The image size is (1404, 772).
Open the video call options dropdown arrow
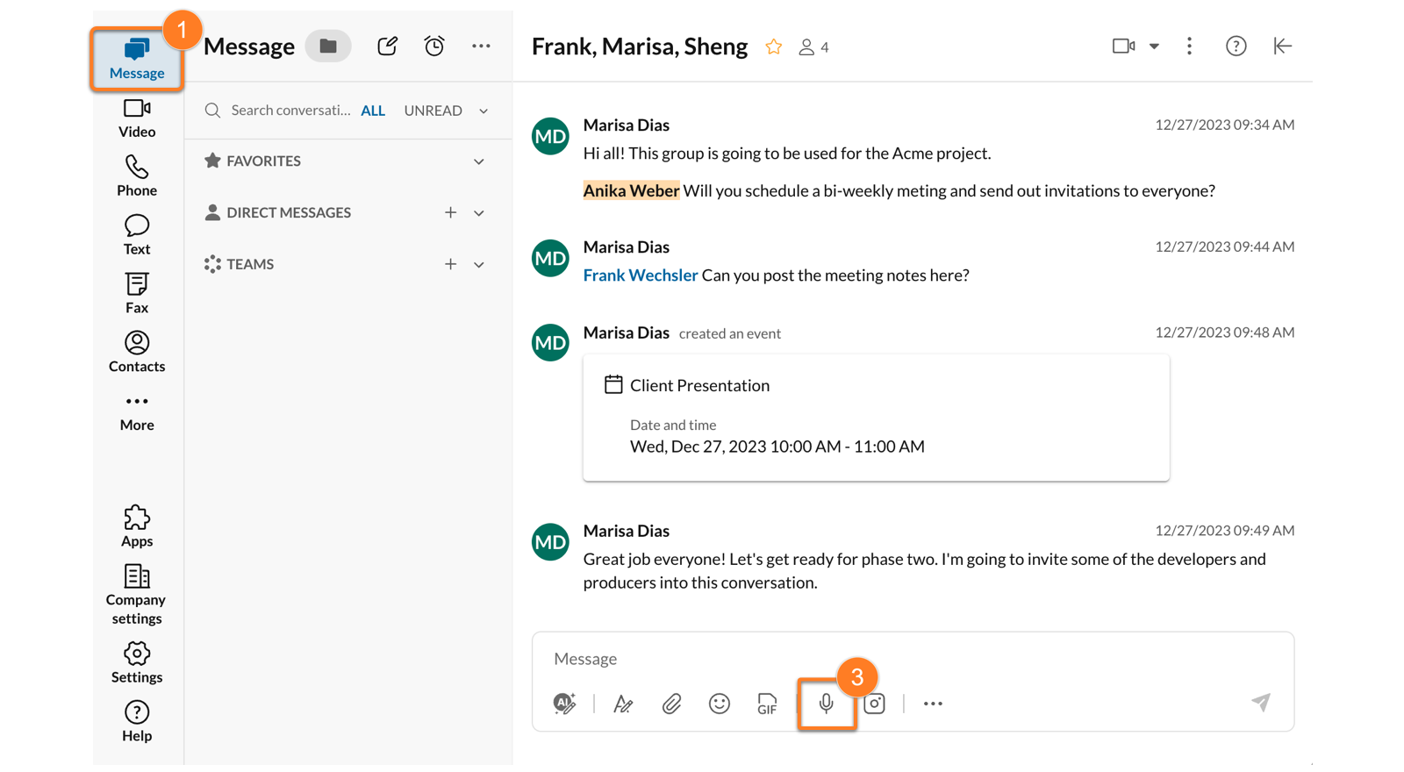[x=1154, y=46]
